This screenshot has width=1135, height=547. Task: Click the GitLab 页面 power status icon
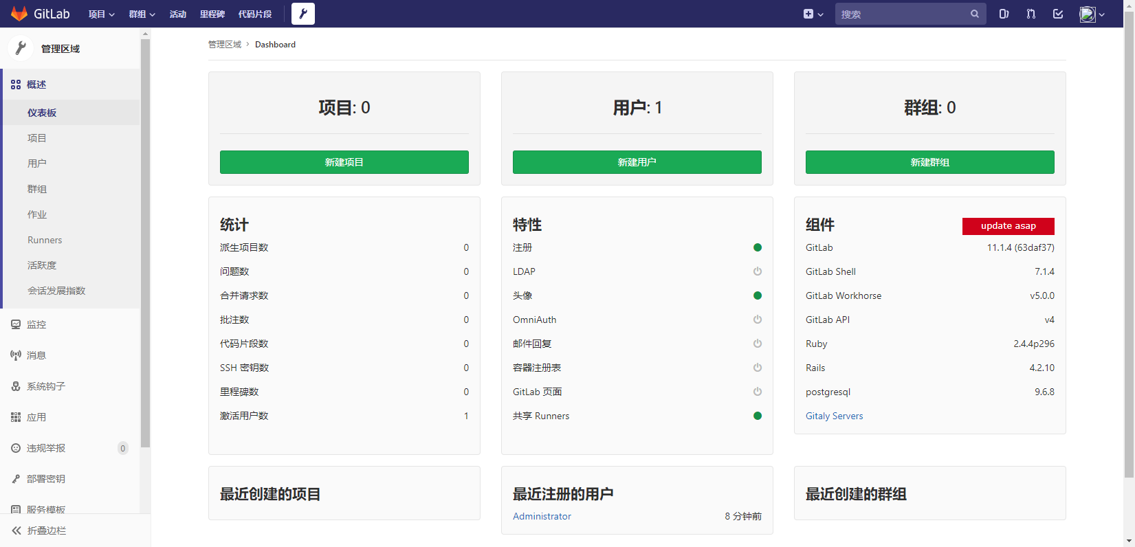click(758, 392)
